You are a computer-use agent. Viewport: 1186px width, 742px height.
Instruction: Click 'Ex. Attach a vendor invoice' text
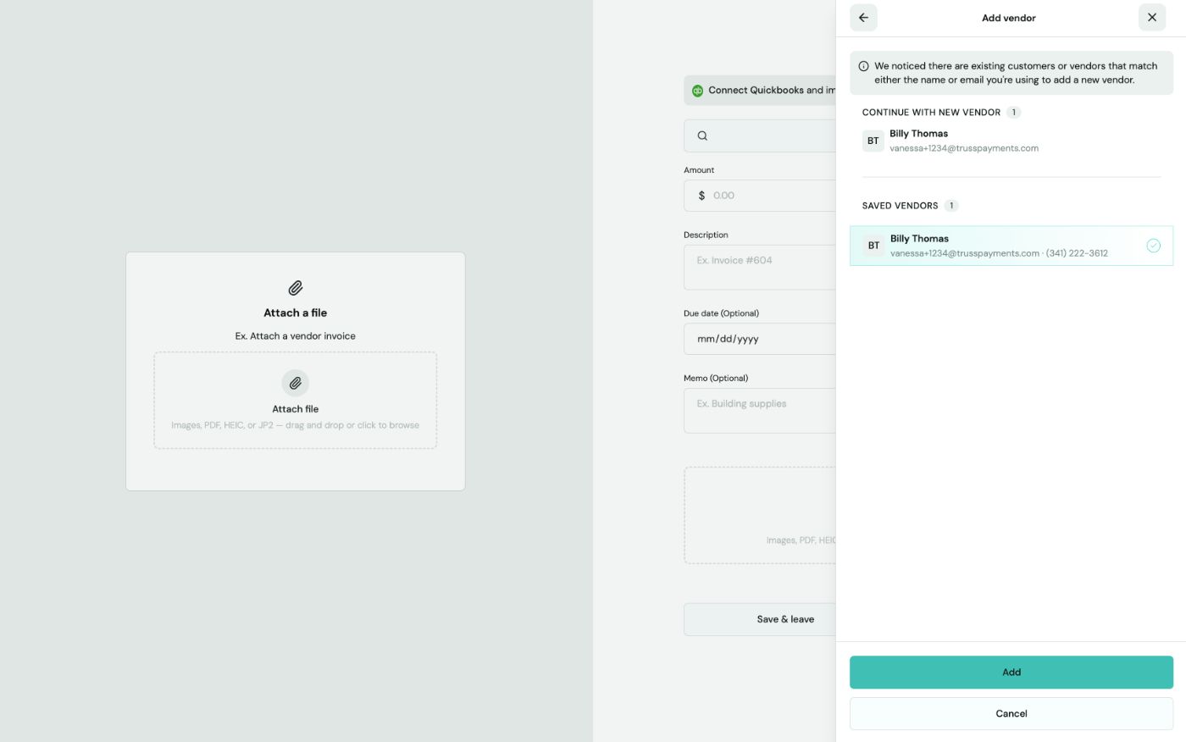(x=296, y=336)
